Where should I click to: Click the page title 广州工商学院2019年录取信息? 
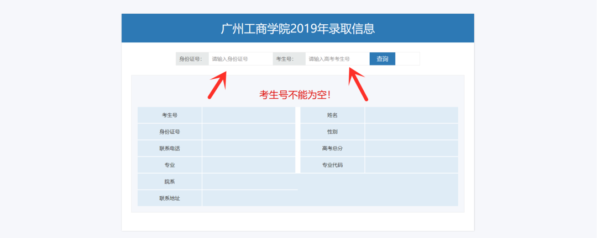(298, 29)
